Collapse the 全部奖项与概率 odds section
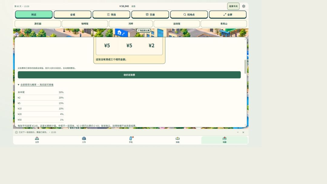 pos(36,85)
